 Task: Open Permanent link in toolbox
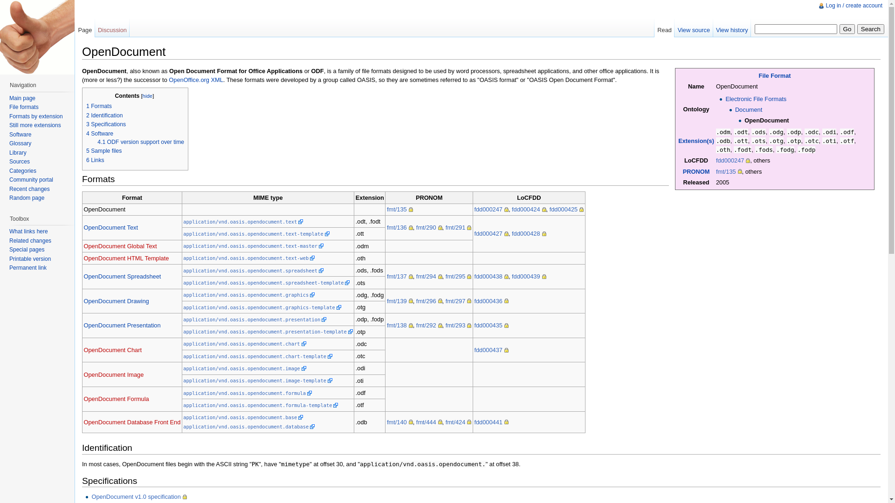pyautogui.click(x=28, y=268)
